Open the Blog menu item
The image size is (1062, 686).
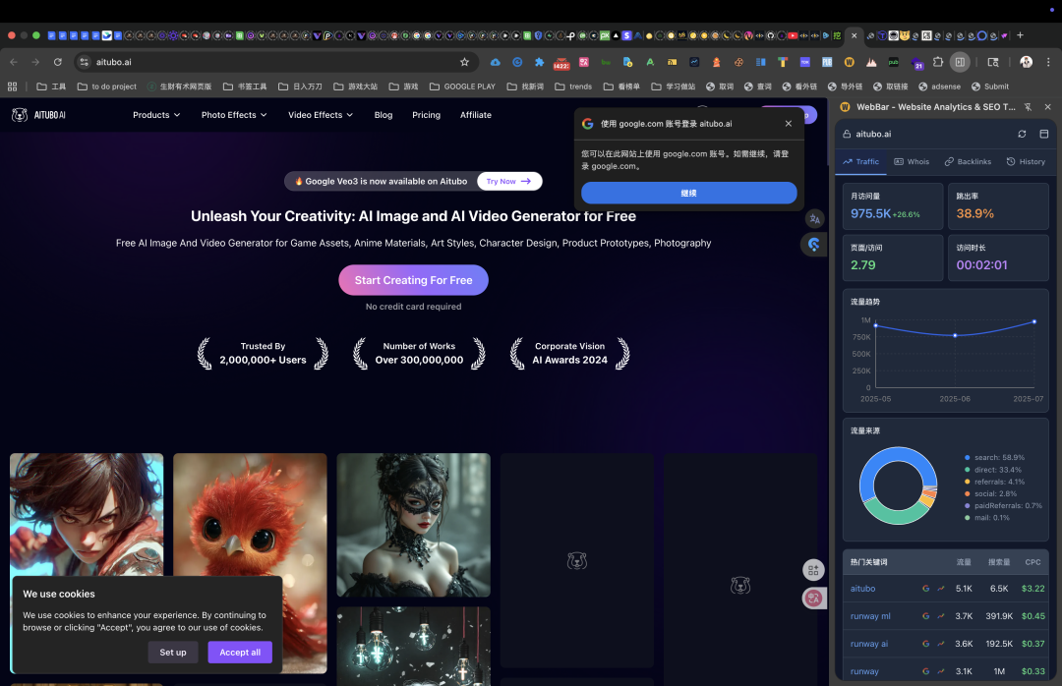point(383,115)
